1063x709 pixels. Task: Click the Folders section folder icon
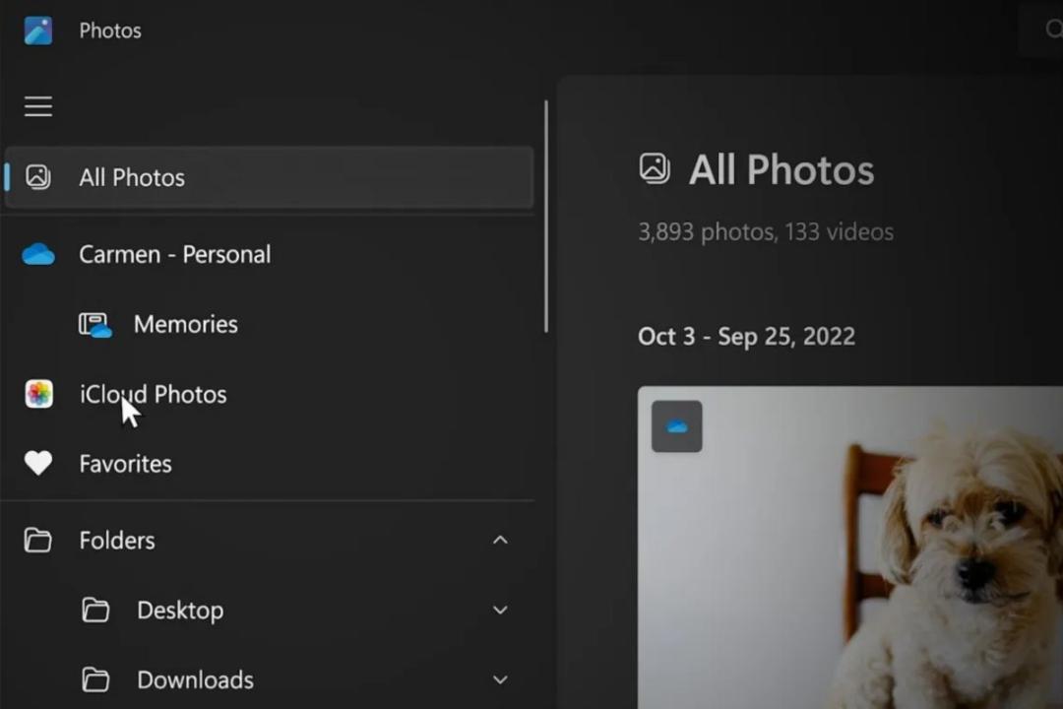[38, 540]
